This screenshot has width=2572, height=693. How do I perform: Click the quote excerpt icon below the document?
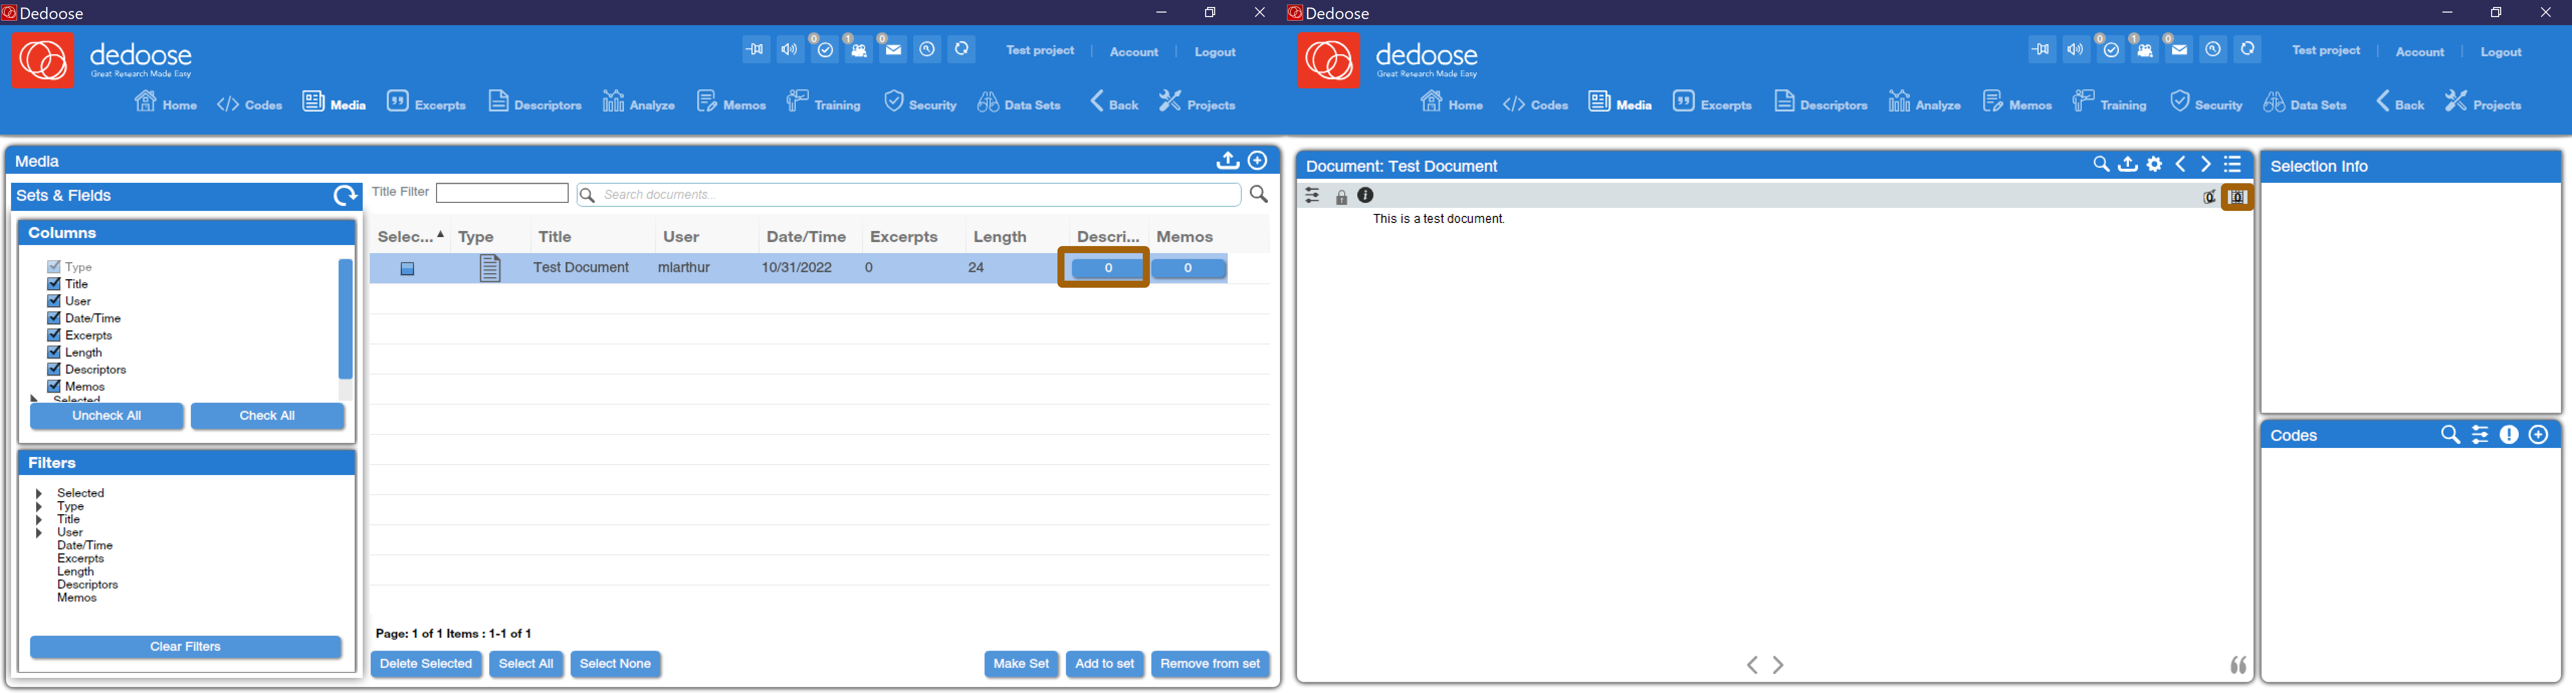pyautogui.click(x=2238, y=665)
